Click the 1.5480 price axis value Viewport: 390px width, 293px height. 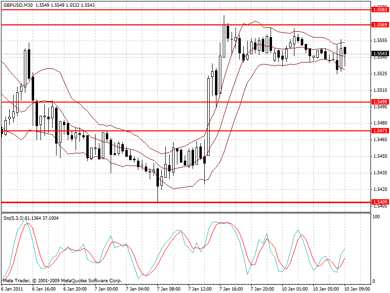point(380,123)
